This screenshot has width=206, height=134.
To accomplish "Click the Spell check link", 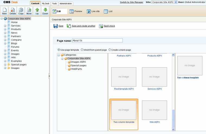I will point(109,26).
